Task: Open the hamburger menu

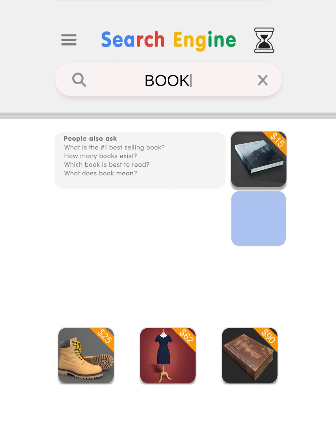Action: tap(69, 40)
